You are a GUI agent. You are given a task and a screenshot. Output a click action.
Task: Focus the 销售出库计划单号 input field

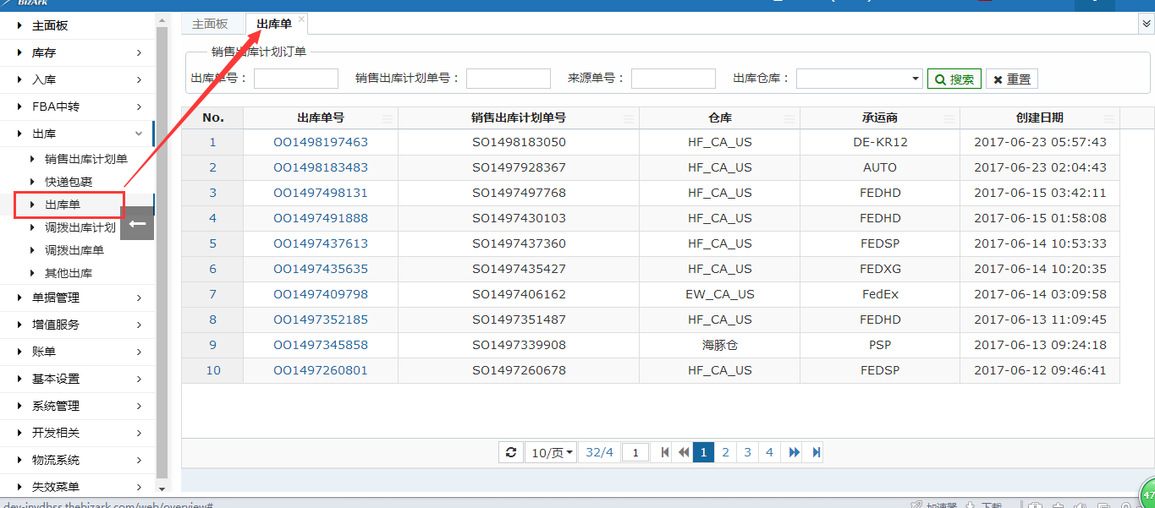tap(509, 79)
